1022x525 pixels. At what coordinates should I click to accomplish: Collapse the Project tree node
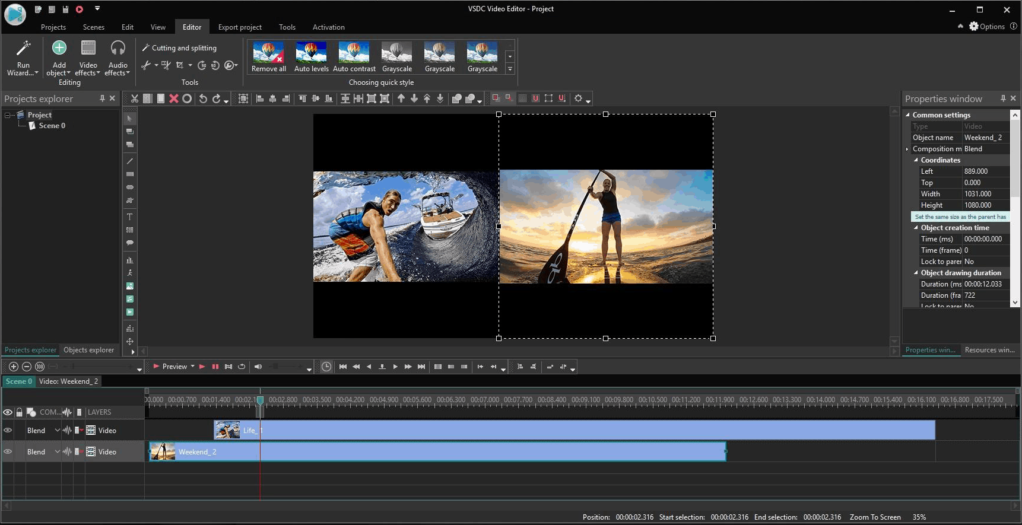(8, 115)
